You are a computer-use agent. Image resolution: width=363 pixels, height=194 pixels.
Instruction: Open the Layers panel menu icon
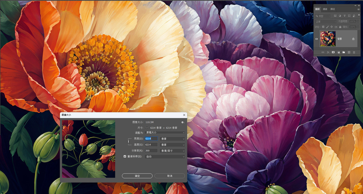pos(359,9)
